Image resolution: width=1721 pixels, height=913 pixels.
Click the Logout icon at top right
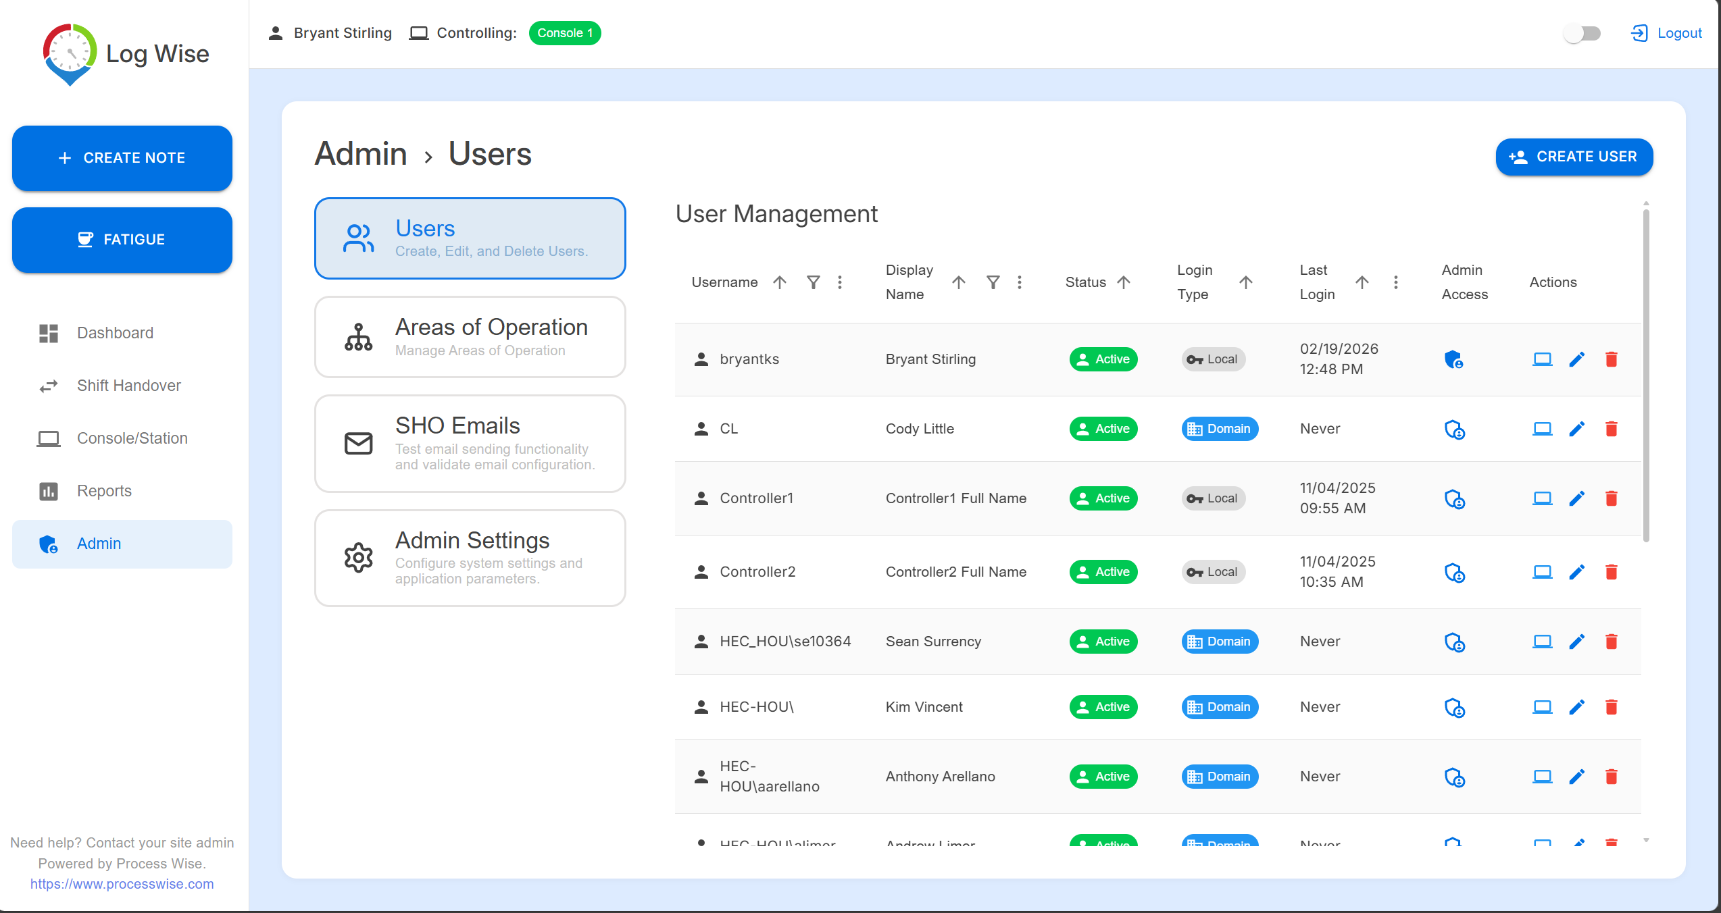click(x=1639, y=32)
